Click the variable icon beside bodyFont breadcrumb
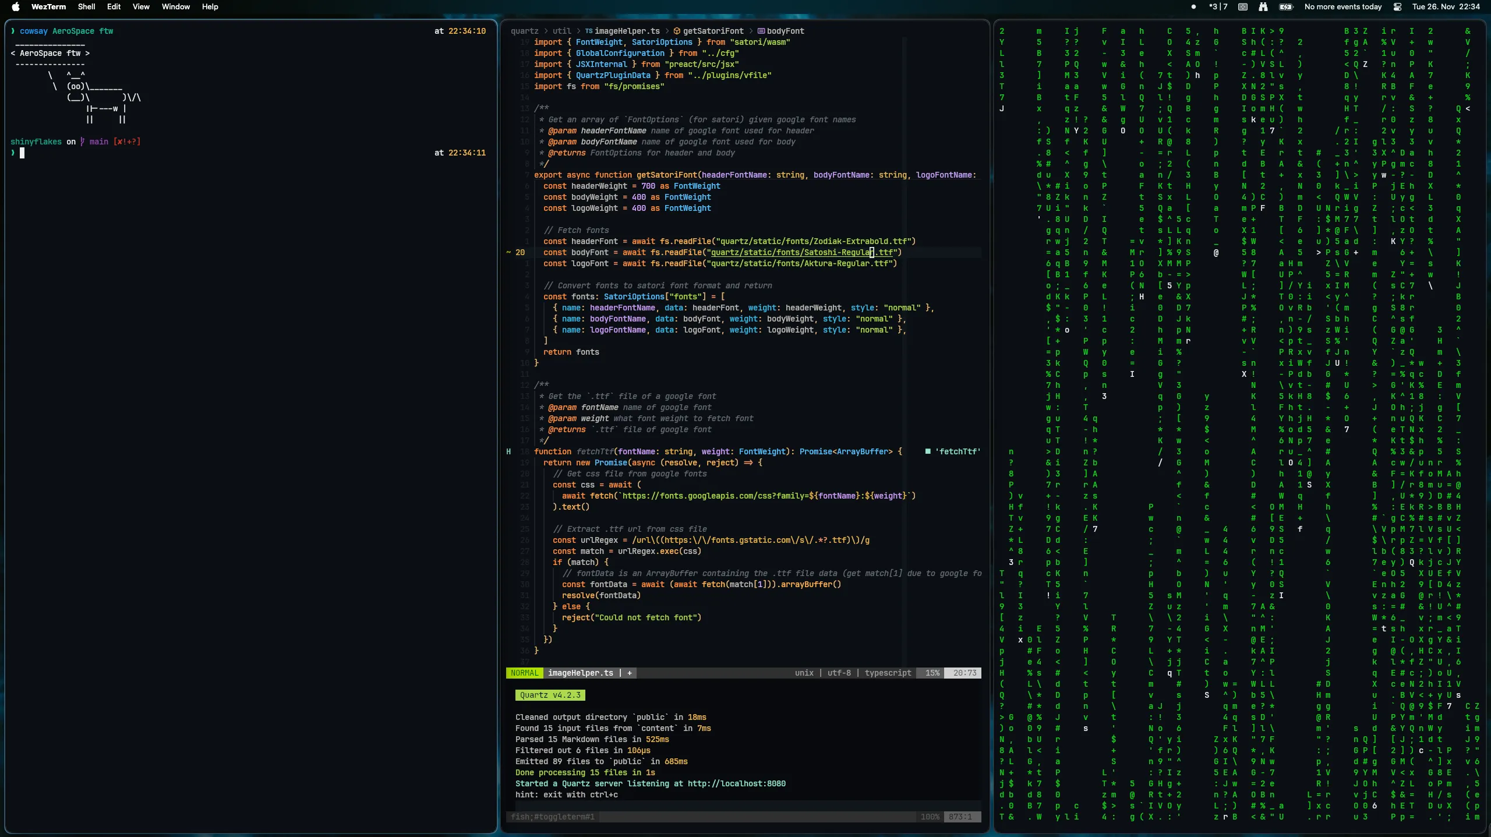 (x=761, y=31)
